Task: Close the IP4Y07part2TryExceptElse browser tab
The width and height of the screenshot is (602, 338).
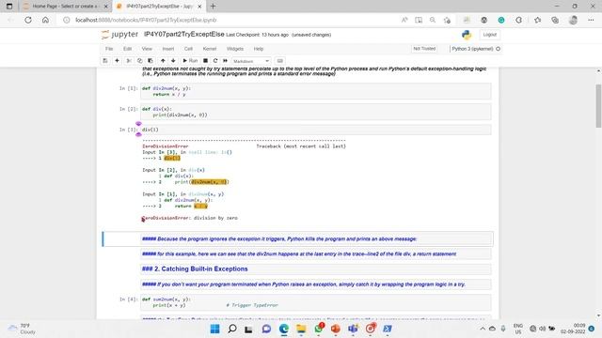Action: [x=199, y=7]
